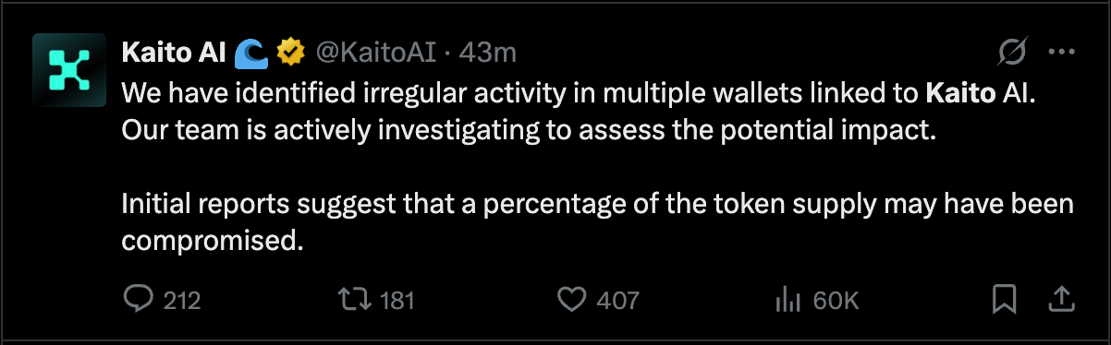Click the 60K views count
Image resolution: width=1111 pixels, height=345 pixels.
[x=836, y=300]
